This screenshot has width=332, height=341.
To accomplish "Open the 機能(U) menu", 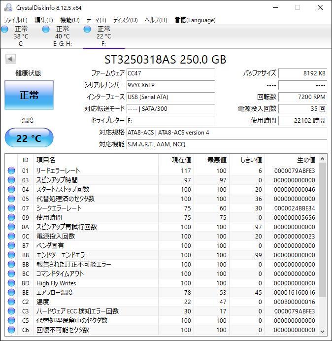I will [70, 20].
